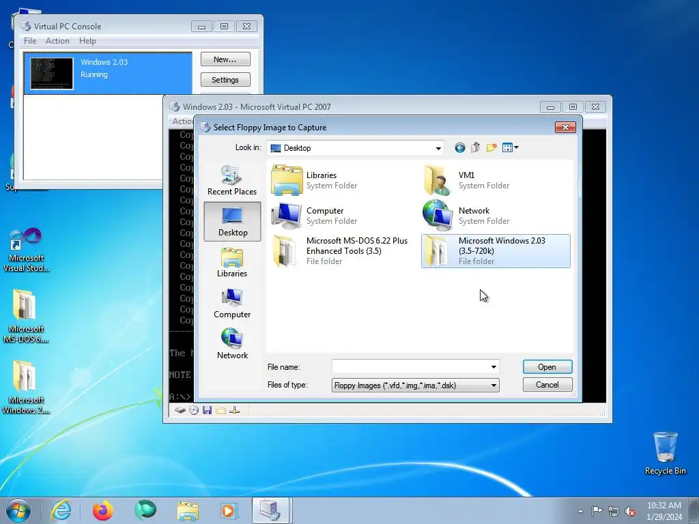Click Settings button in Virtual PC Console
The height and width of the screenshot is (524, 699).
tap(225, 80)
